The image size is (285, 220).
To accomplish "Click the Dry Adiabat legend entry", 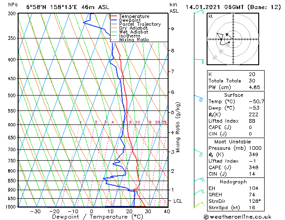I will pyautogui.click(x=130, y=28).
